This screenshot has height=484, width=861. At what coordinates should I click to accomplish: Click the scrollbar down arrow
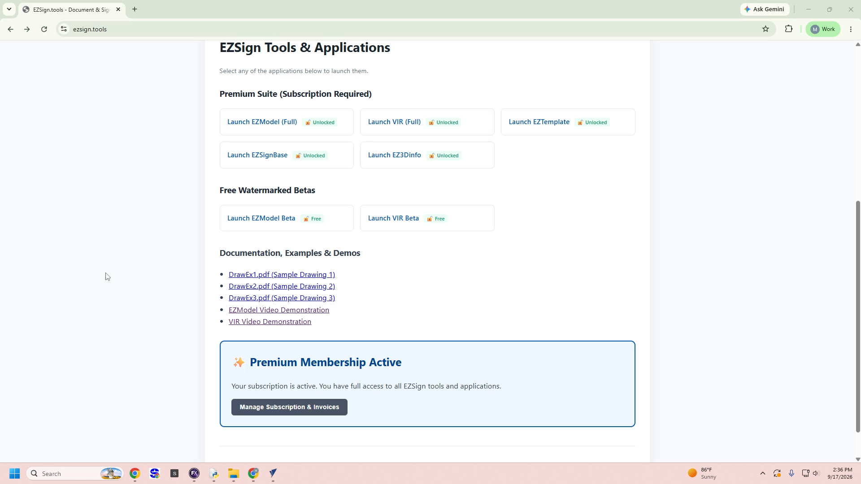pos(858,459)
